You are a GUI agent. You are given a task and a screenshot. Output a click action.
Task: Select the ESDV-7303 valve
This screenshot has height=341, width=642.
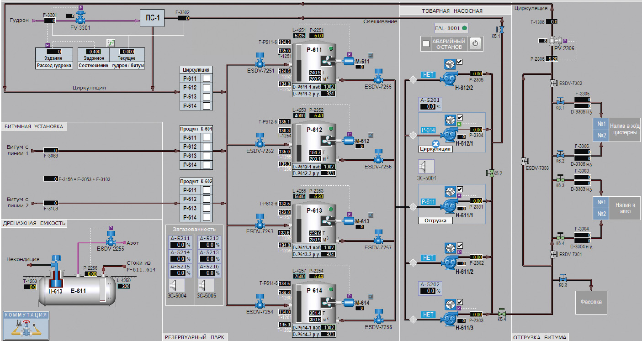click(525, 161)
